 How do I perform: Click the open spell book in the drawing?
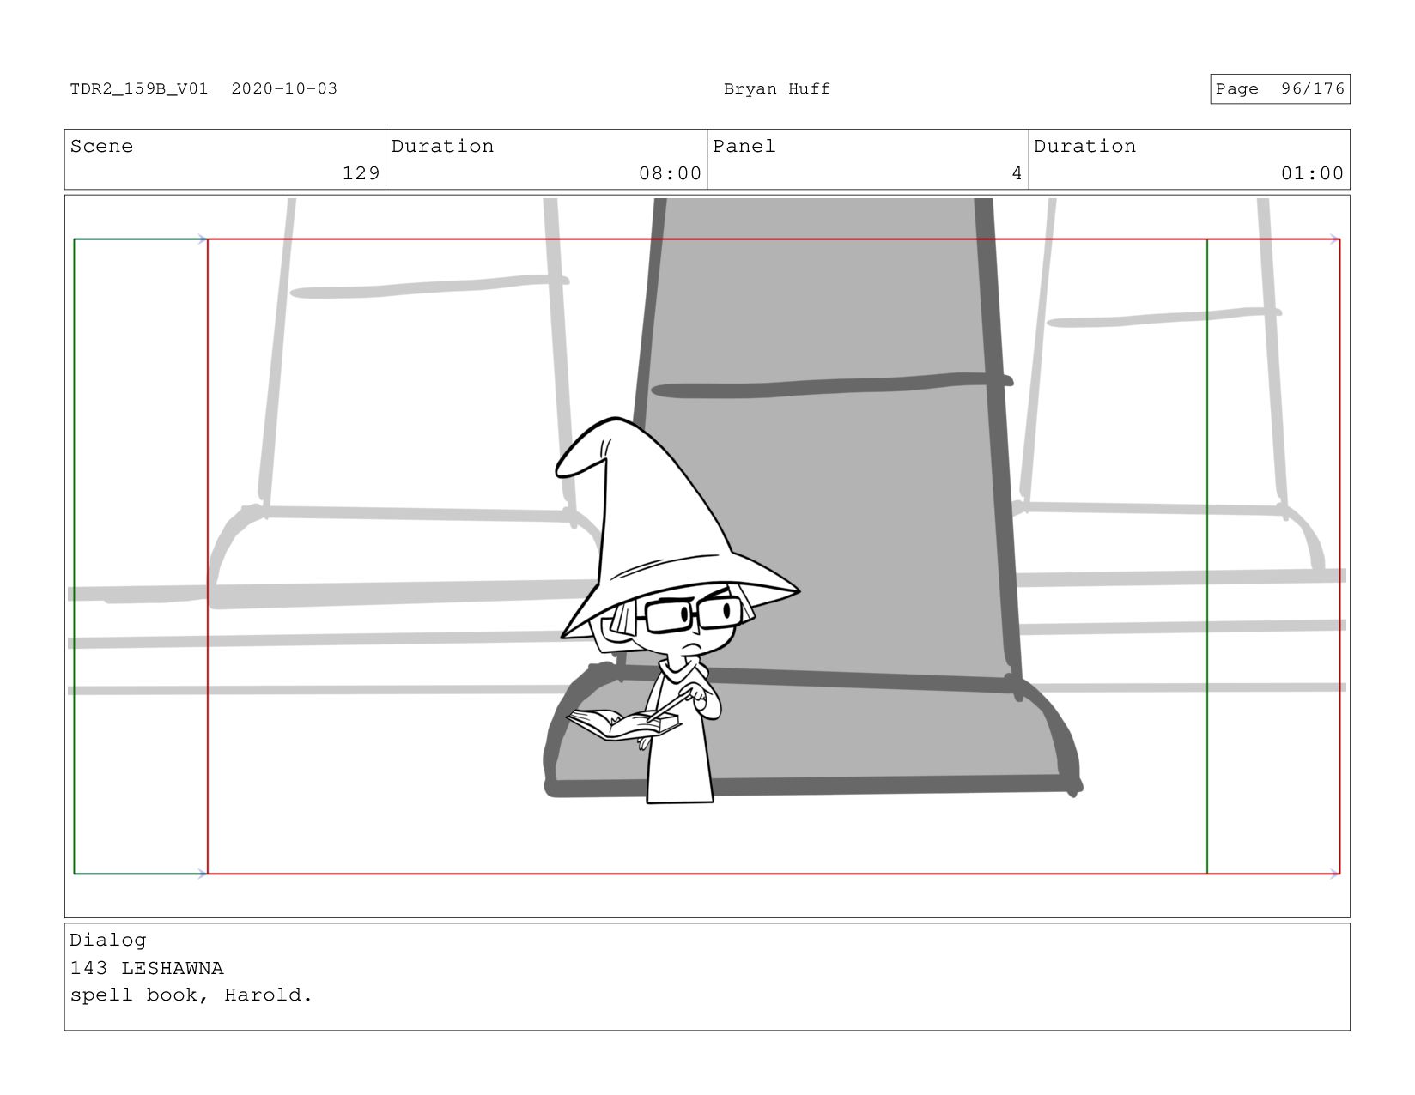coord(623,723)
